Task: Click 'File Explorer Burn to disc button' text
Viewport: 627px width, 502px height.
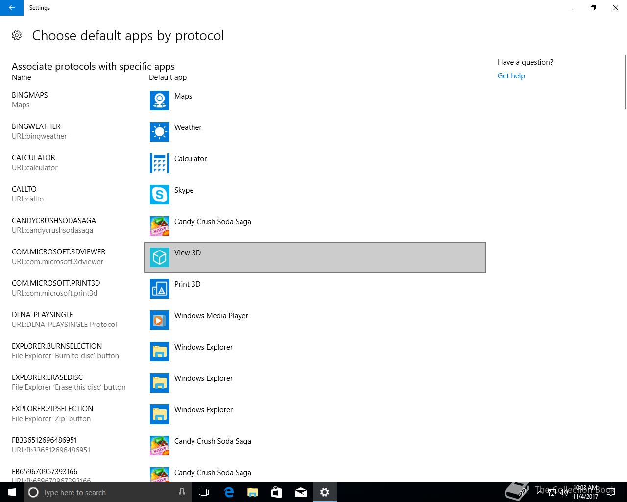Action: click(x=65, y=356)
